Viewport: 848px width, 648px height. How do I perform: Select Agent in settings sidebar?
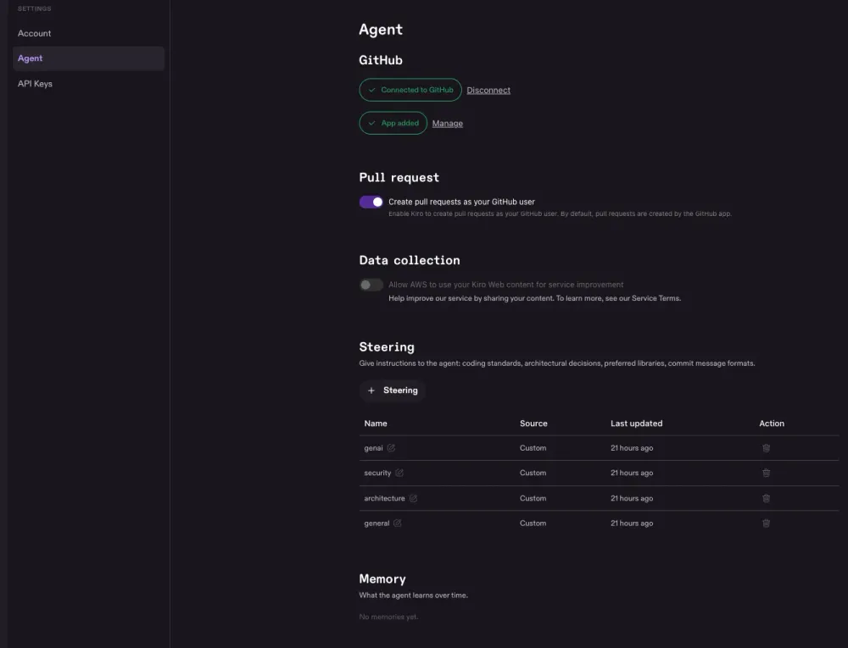[x=89, y=58]
